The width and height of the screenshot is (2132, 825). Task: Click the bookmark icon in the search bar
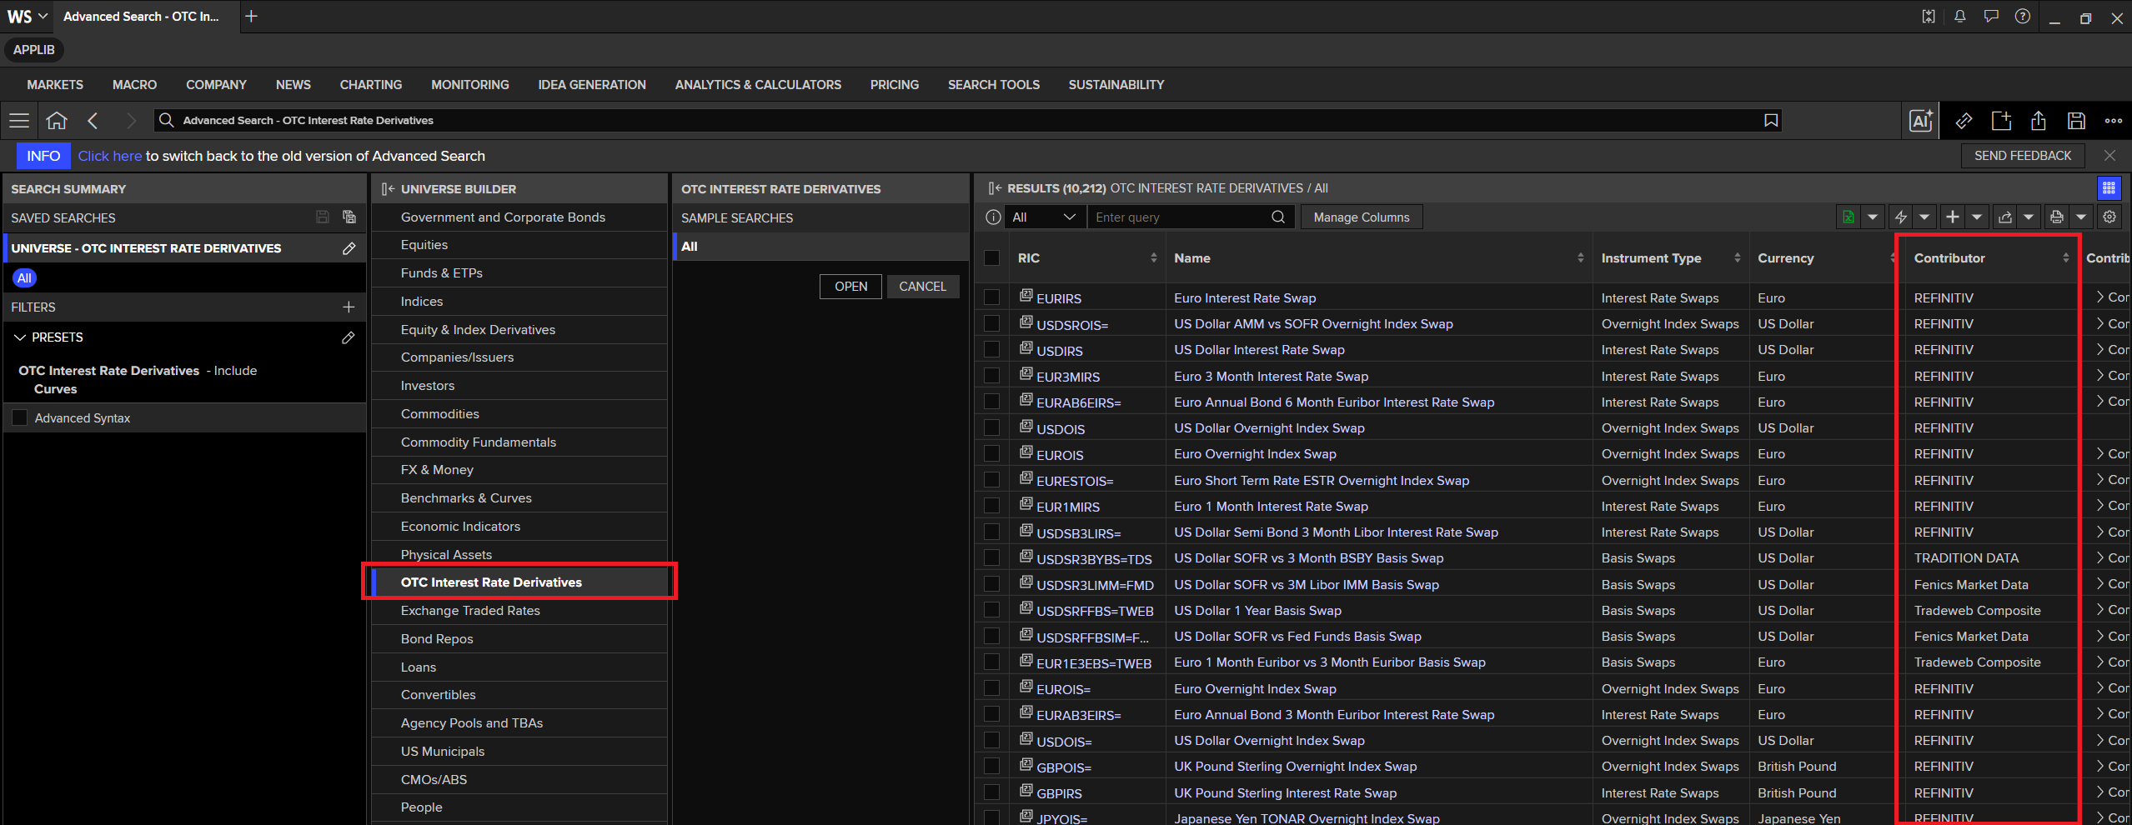coord(1771,121)
